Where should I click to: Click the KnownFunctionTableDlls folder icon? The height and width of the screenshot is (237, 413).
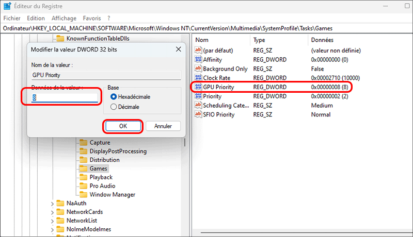pyautogui.click(x=60, y=38)
